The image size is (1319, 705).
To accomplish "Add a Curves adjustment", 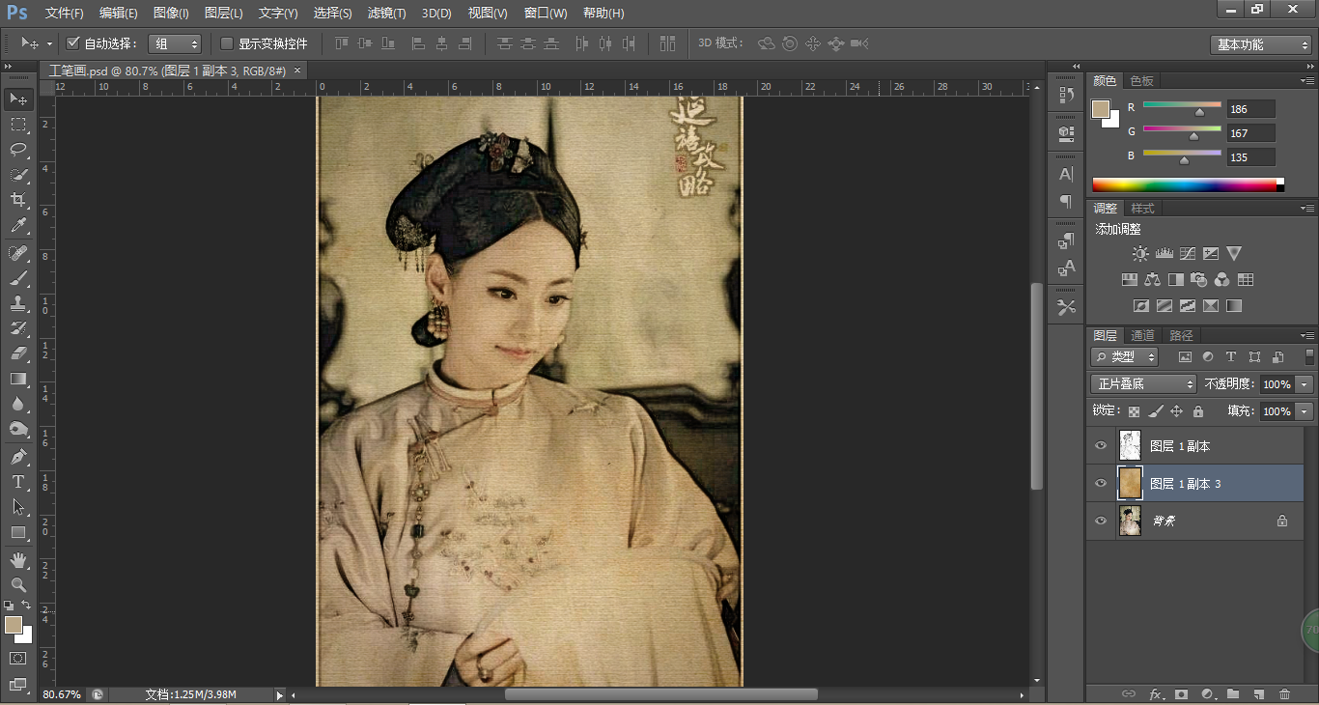I will [x=1187, y=254].
